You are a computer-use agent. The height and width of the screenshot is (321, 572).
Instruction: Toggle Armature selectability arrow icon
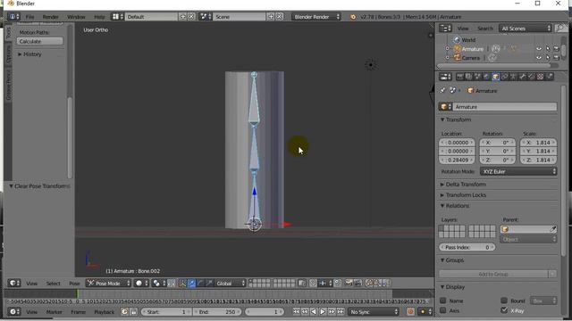point(548,49)
